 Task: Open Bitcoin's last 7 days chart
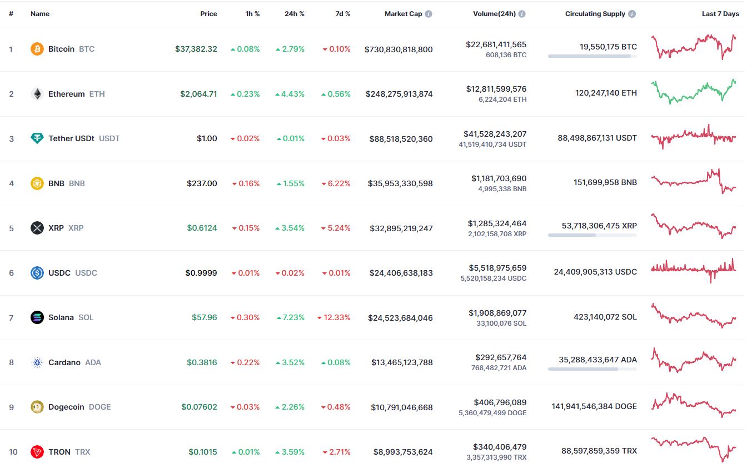point(694,47)
